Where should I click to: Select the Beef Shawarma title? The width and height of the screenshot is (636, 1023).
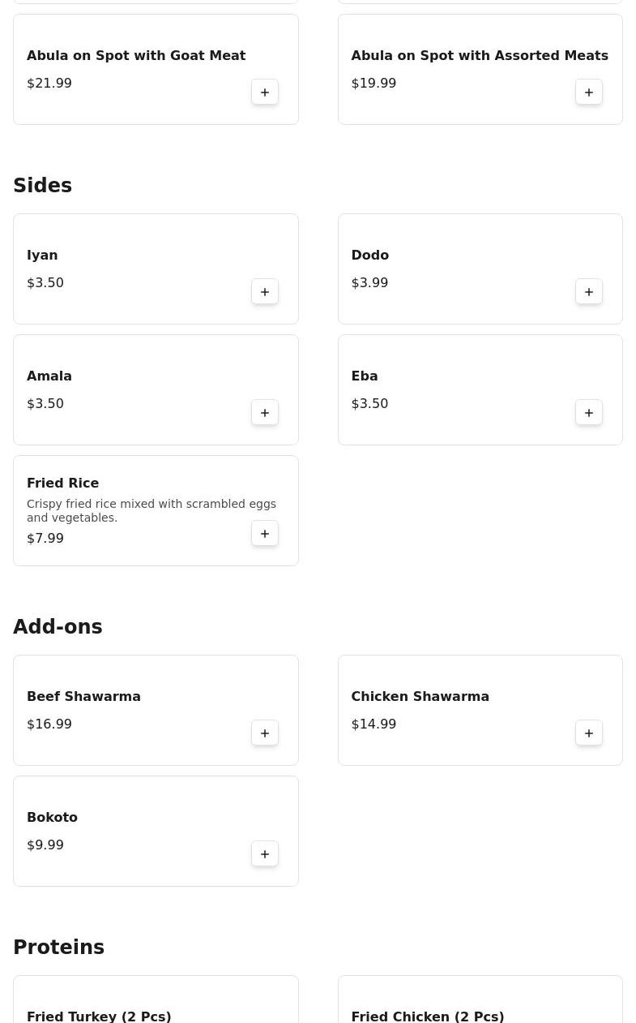click(x=83, y=697)
